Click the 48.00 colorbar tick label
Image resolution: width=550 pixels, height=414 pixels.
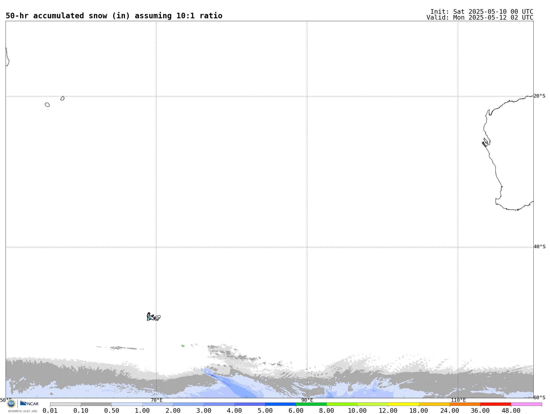click(511, 411)
